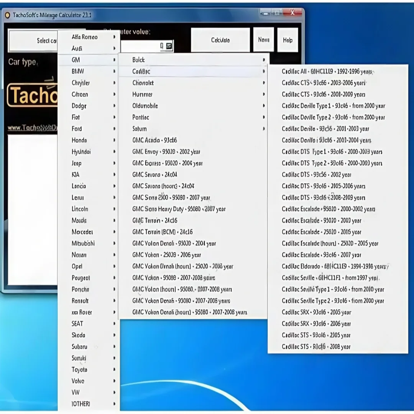Open the Fiat brand submenu
Image resolution: width=414 pixels, height=414 pixels.
[89, 117]
